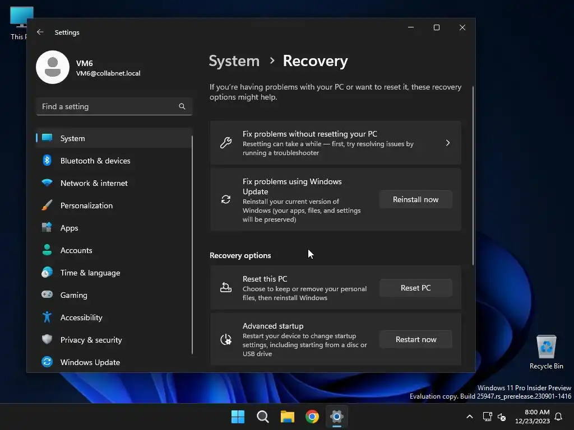Image resolution: width=574 pixels, height=430 pixels.
Task: Open the VM6 account profile name
Action: (x=84, y=63)
